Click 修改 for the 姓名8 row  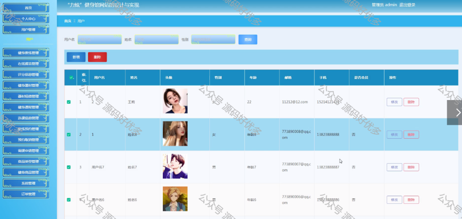(x=394, y=135)
